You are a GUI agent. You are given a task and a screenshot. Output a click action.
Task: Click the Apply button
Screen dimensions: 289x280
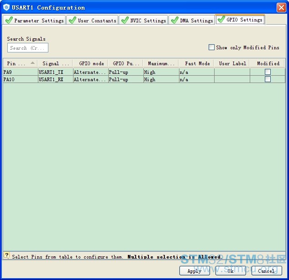click(194, 270)
